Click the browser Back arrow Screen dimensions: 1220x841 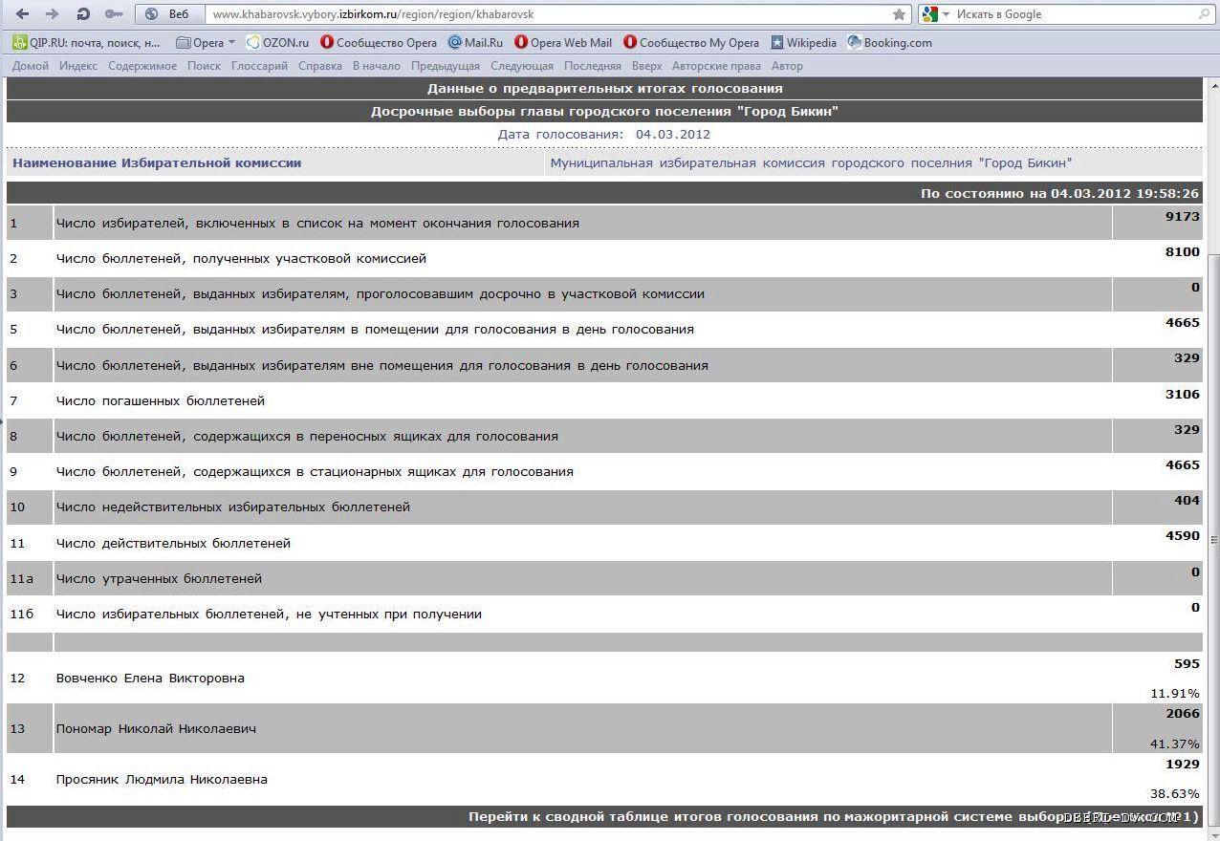[x=22, y=14]
